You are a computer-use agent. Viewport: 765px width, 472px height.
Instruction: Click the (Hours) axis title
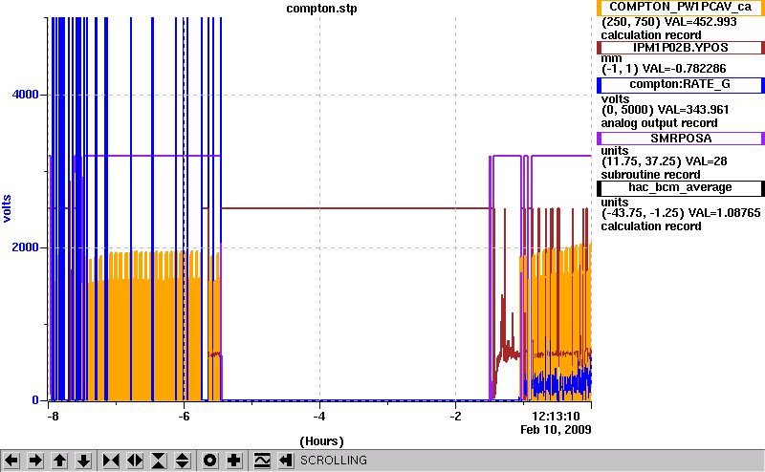point(321,441)
